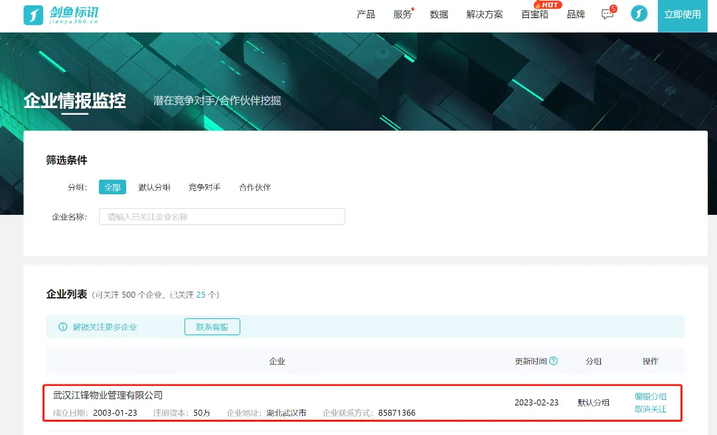Click 取消关注 for 武汉江锋物业管理有限公司

pos(650,409)
